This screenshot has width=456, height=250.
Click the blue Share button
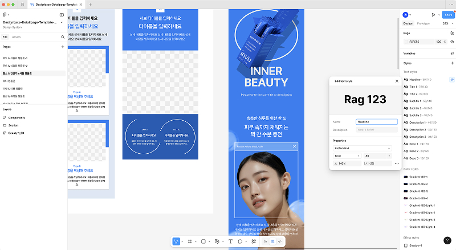[448, 15]
